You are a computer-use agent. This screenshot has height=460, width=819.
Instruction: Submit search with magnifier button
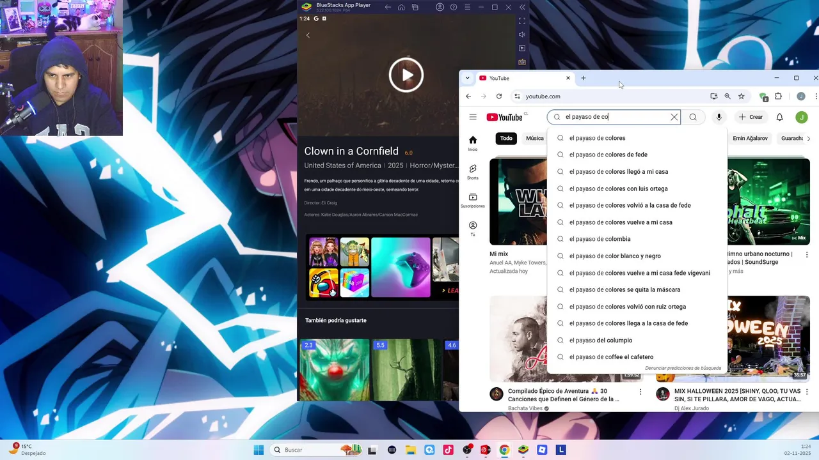tap(693, 117)
